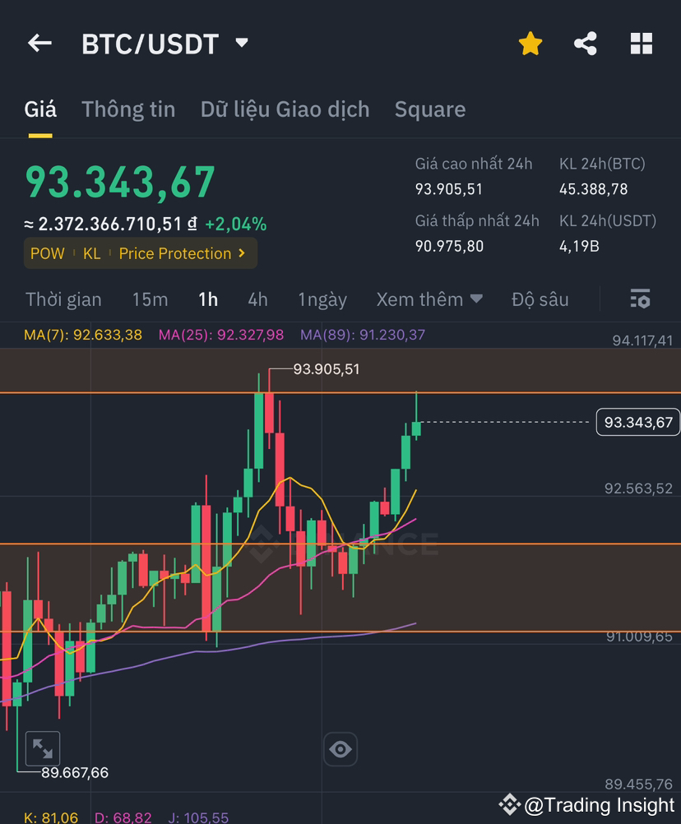The image size is (681, 824).
Task: Select the 4h timeframe
Action: click(257, 299)
